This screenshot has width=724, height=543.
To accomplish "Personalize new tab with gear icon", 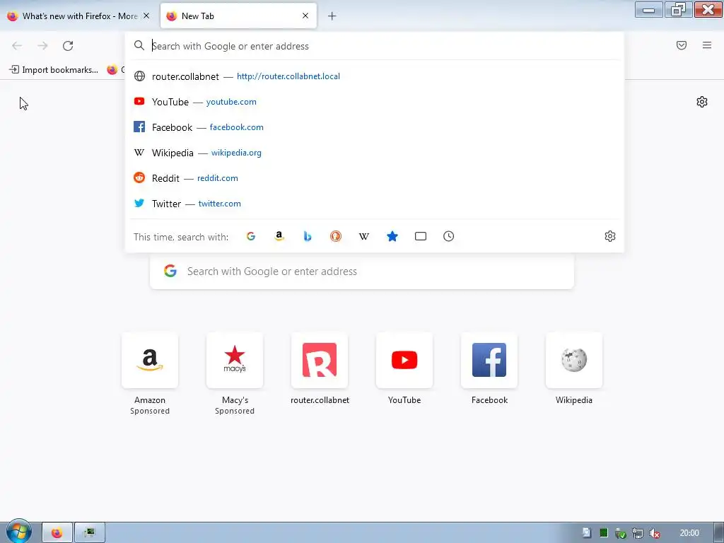I will click(702, 102).
